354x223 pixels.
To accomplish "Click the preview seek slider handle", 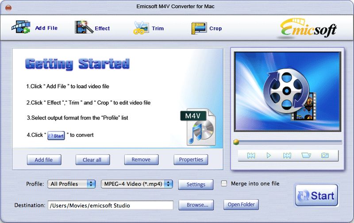I will tap(236, 142).
